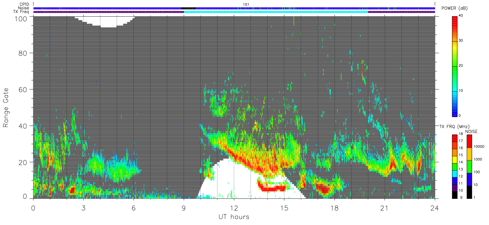Image resolution: width=489 pixels, height=225 pixels.
Task: Click the red 17-18 MHz frequency swatch
Action: tap(454, 138)
